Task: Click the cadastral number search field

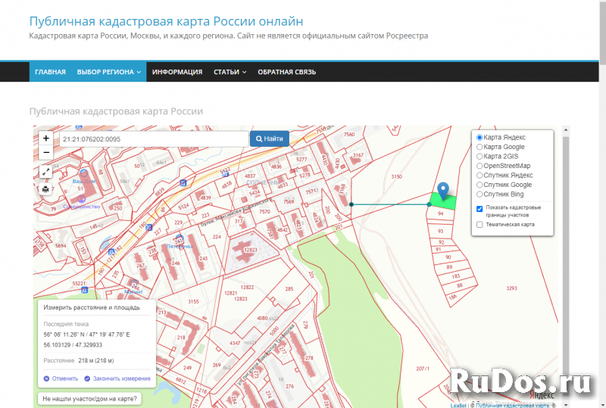Action: pyautogui.click(x=154, y=139)
